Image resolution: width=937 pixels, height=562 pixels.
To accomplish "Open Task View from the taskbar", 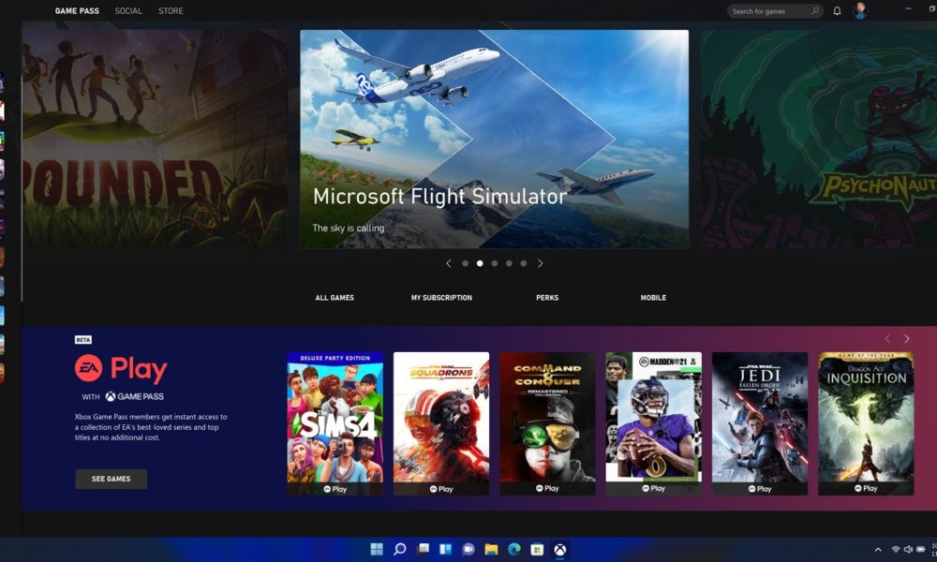I will (x=424, y=549).
